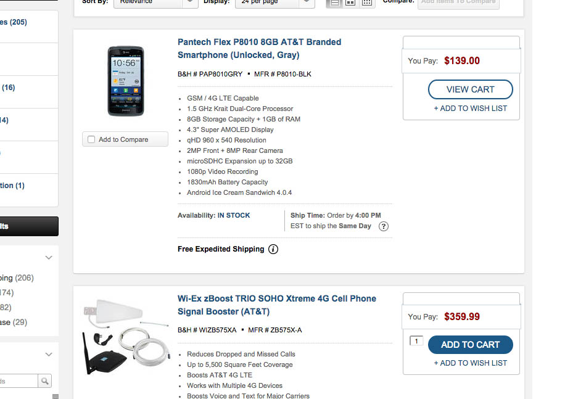Click the Ship Time help question-mark icon
565x399 pixels.
[384, 226]
